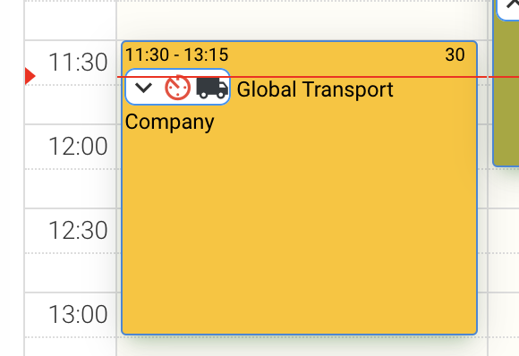This screenshot has width=519, height=356.
Task: Click the number 30 in the event corner
Action: point(455,55)
